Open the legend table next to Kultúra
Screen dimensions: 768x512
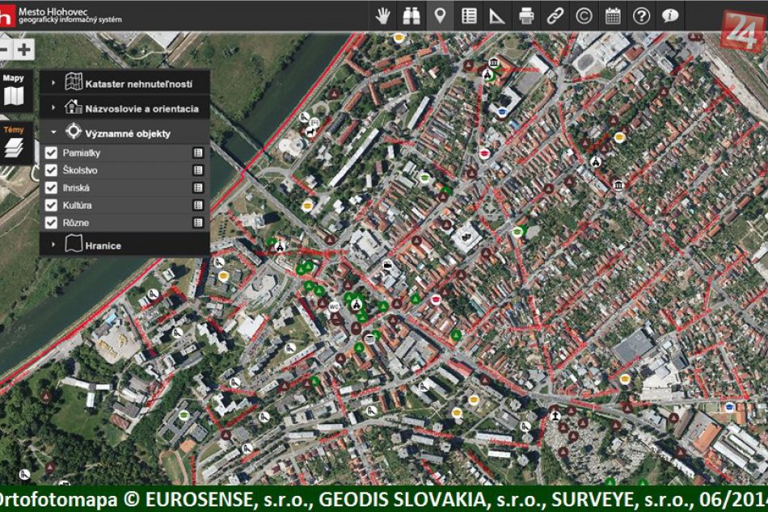[x=196, y=205]
